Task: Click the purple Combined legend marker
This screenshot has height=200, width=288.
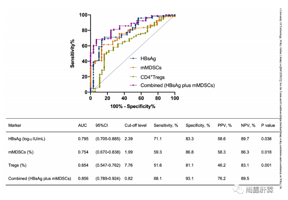Action: pyautogui.click(x=133, y=85)
